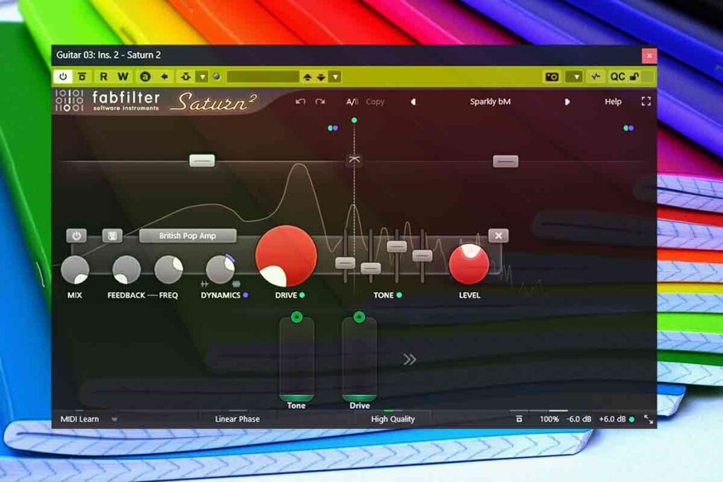Click the small globe indicator icon
723x482 pixels.
(x=217, y=76)
